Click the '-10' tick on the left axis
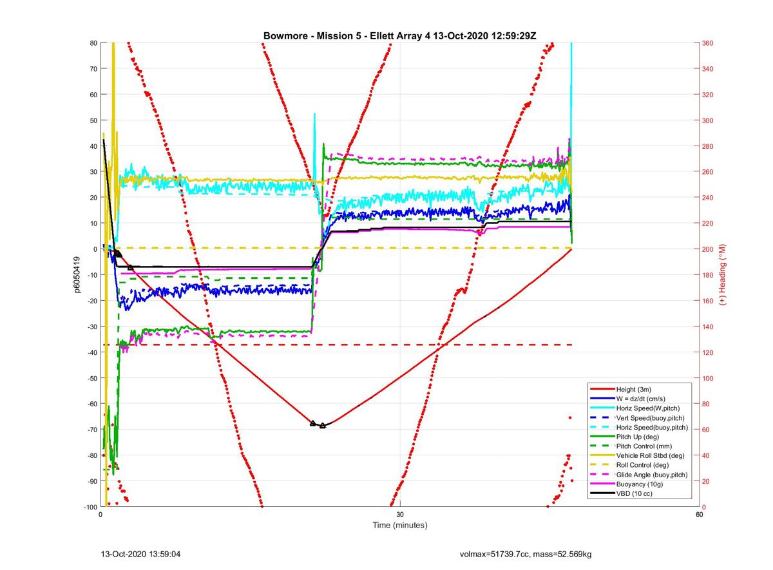Viewport: 773px width, 570px height. (x=91, y=275)
